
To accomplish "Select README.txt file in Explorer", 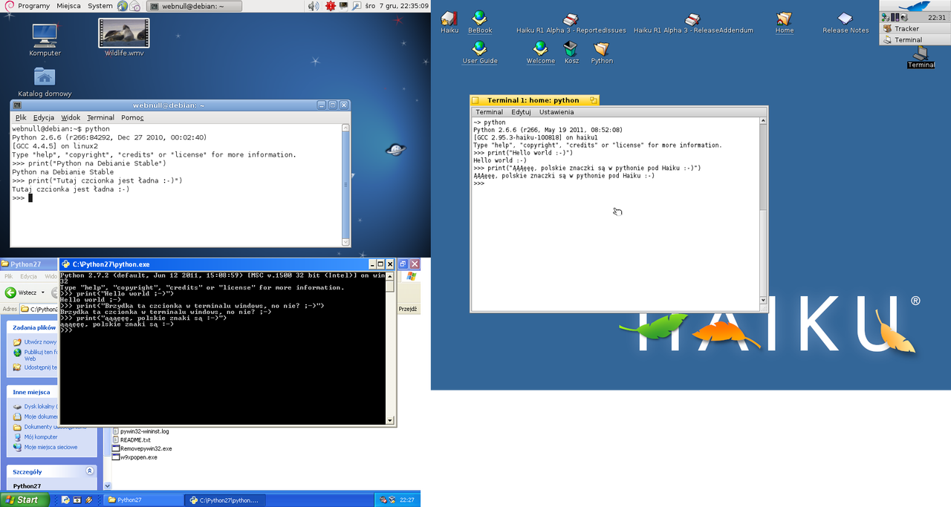I will (132, 439).
